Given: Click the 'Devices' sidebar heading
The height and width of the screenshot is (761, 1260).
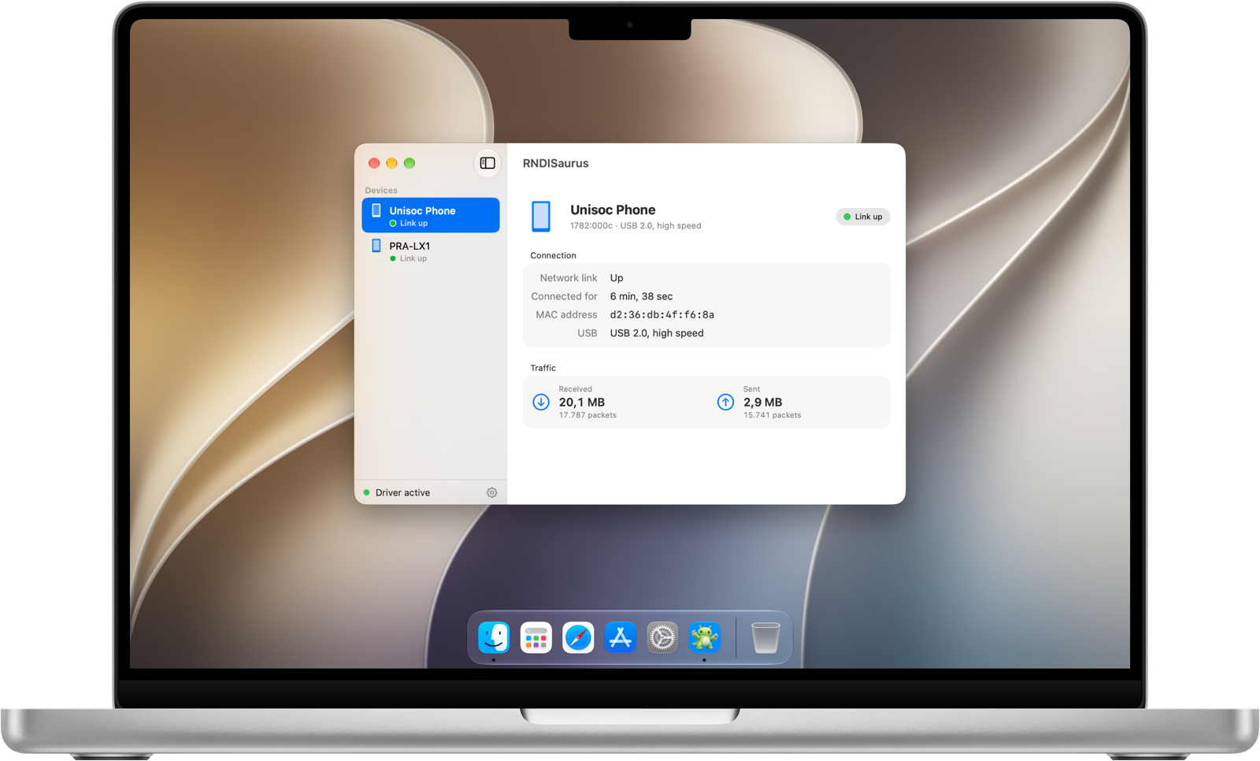Looking at the screenshot, I should [x=381, y=191].
